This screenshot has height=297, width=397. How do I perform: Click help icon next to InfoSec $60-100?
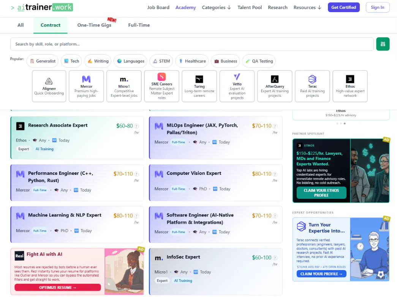(x=275, y=258)
